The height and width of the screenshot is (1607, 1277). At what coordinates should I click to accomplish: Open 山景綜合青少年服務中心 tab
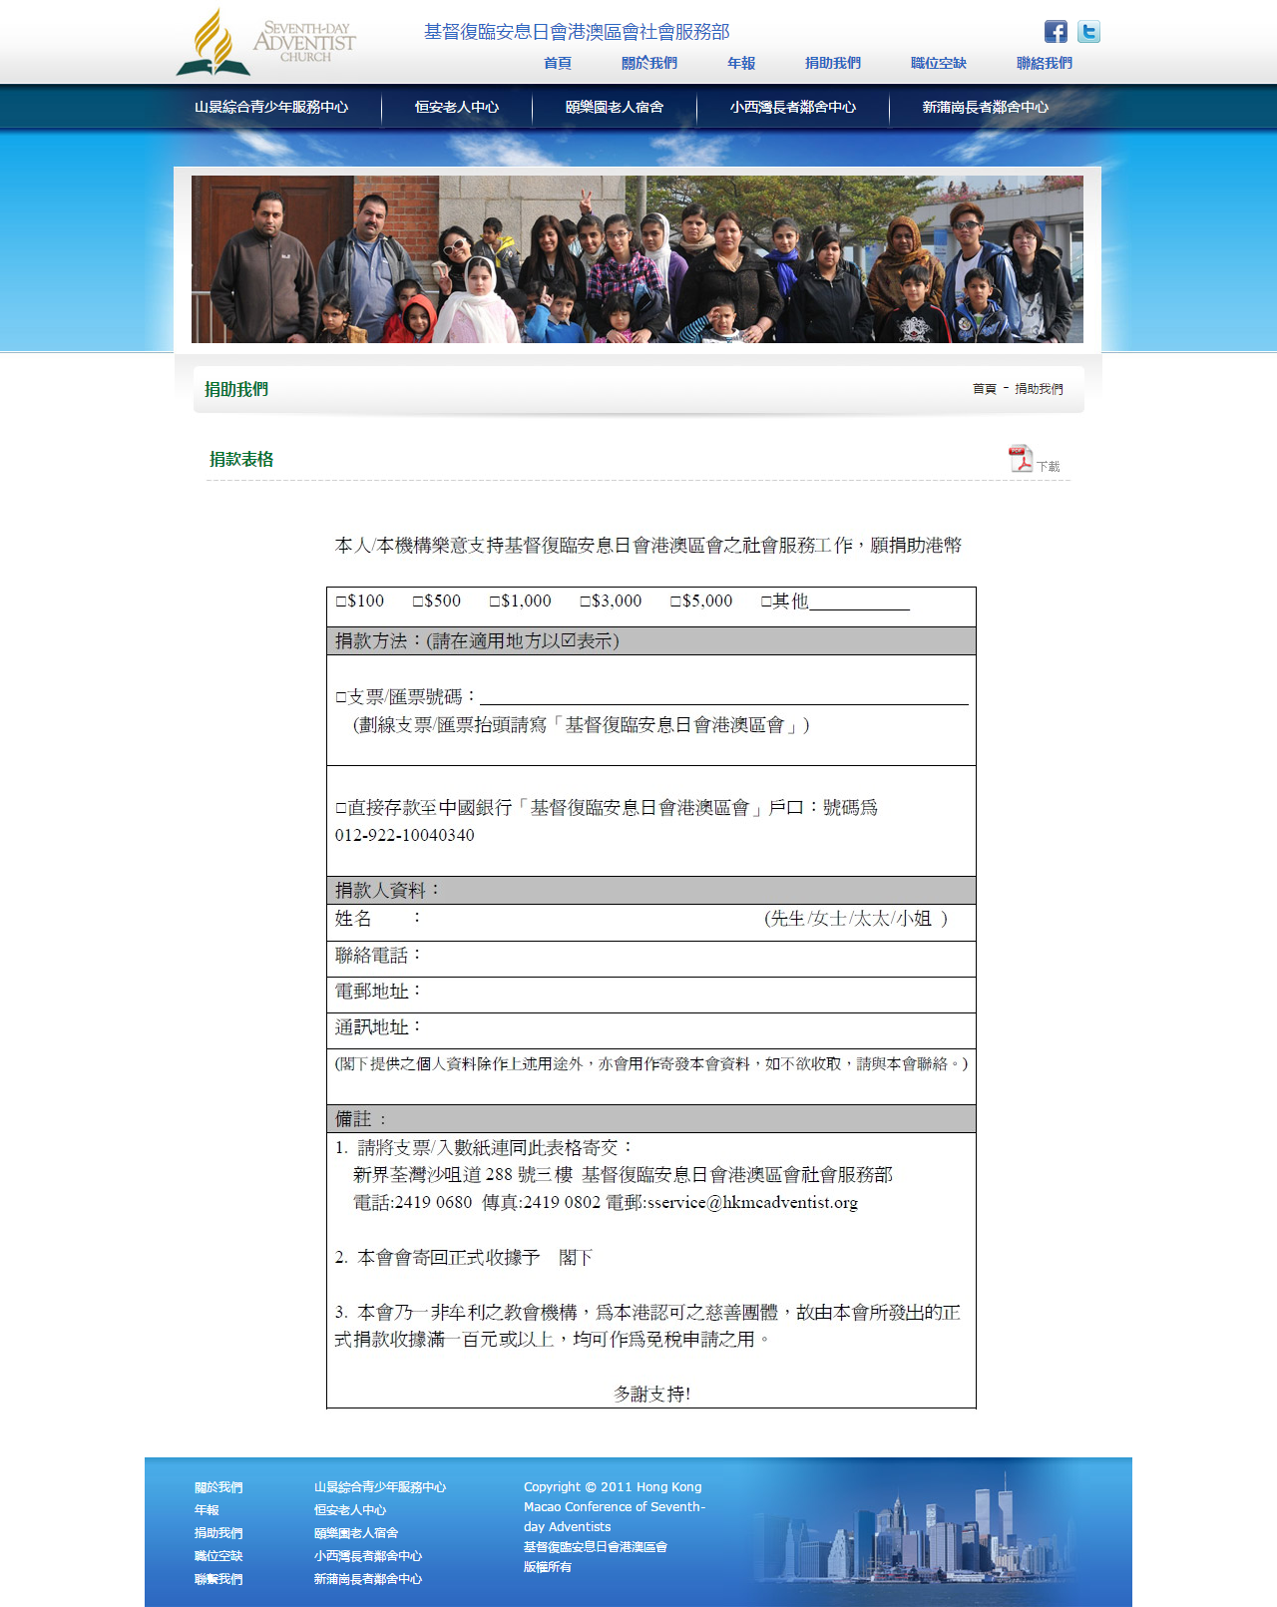click(x=271, y=107)
